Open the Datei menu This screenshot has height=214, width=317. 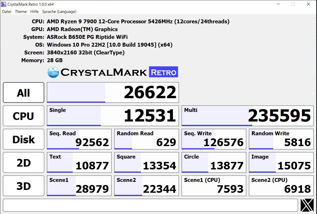(7, 12)
